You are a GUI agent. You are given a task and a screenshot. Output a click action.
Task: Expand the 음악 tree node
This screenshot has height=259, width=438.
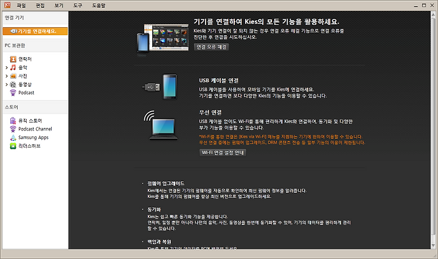(x=7, y=67)
